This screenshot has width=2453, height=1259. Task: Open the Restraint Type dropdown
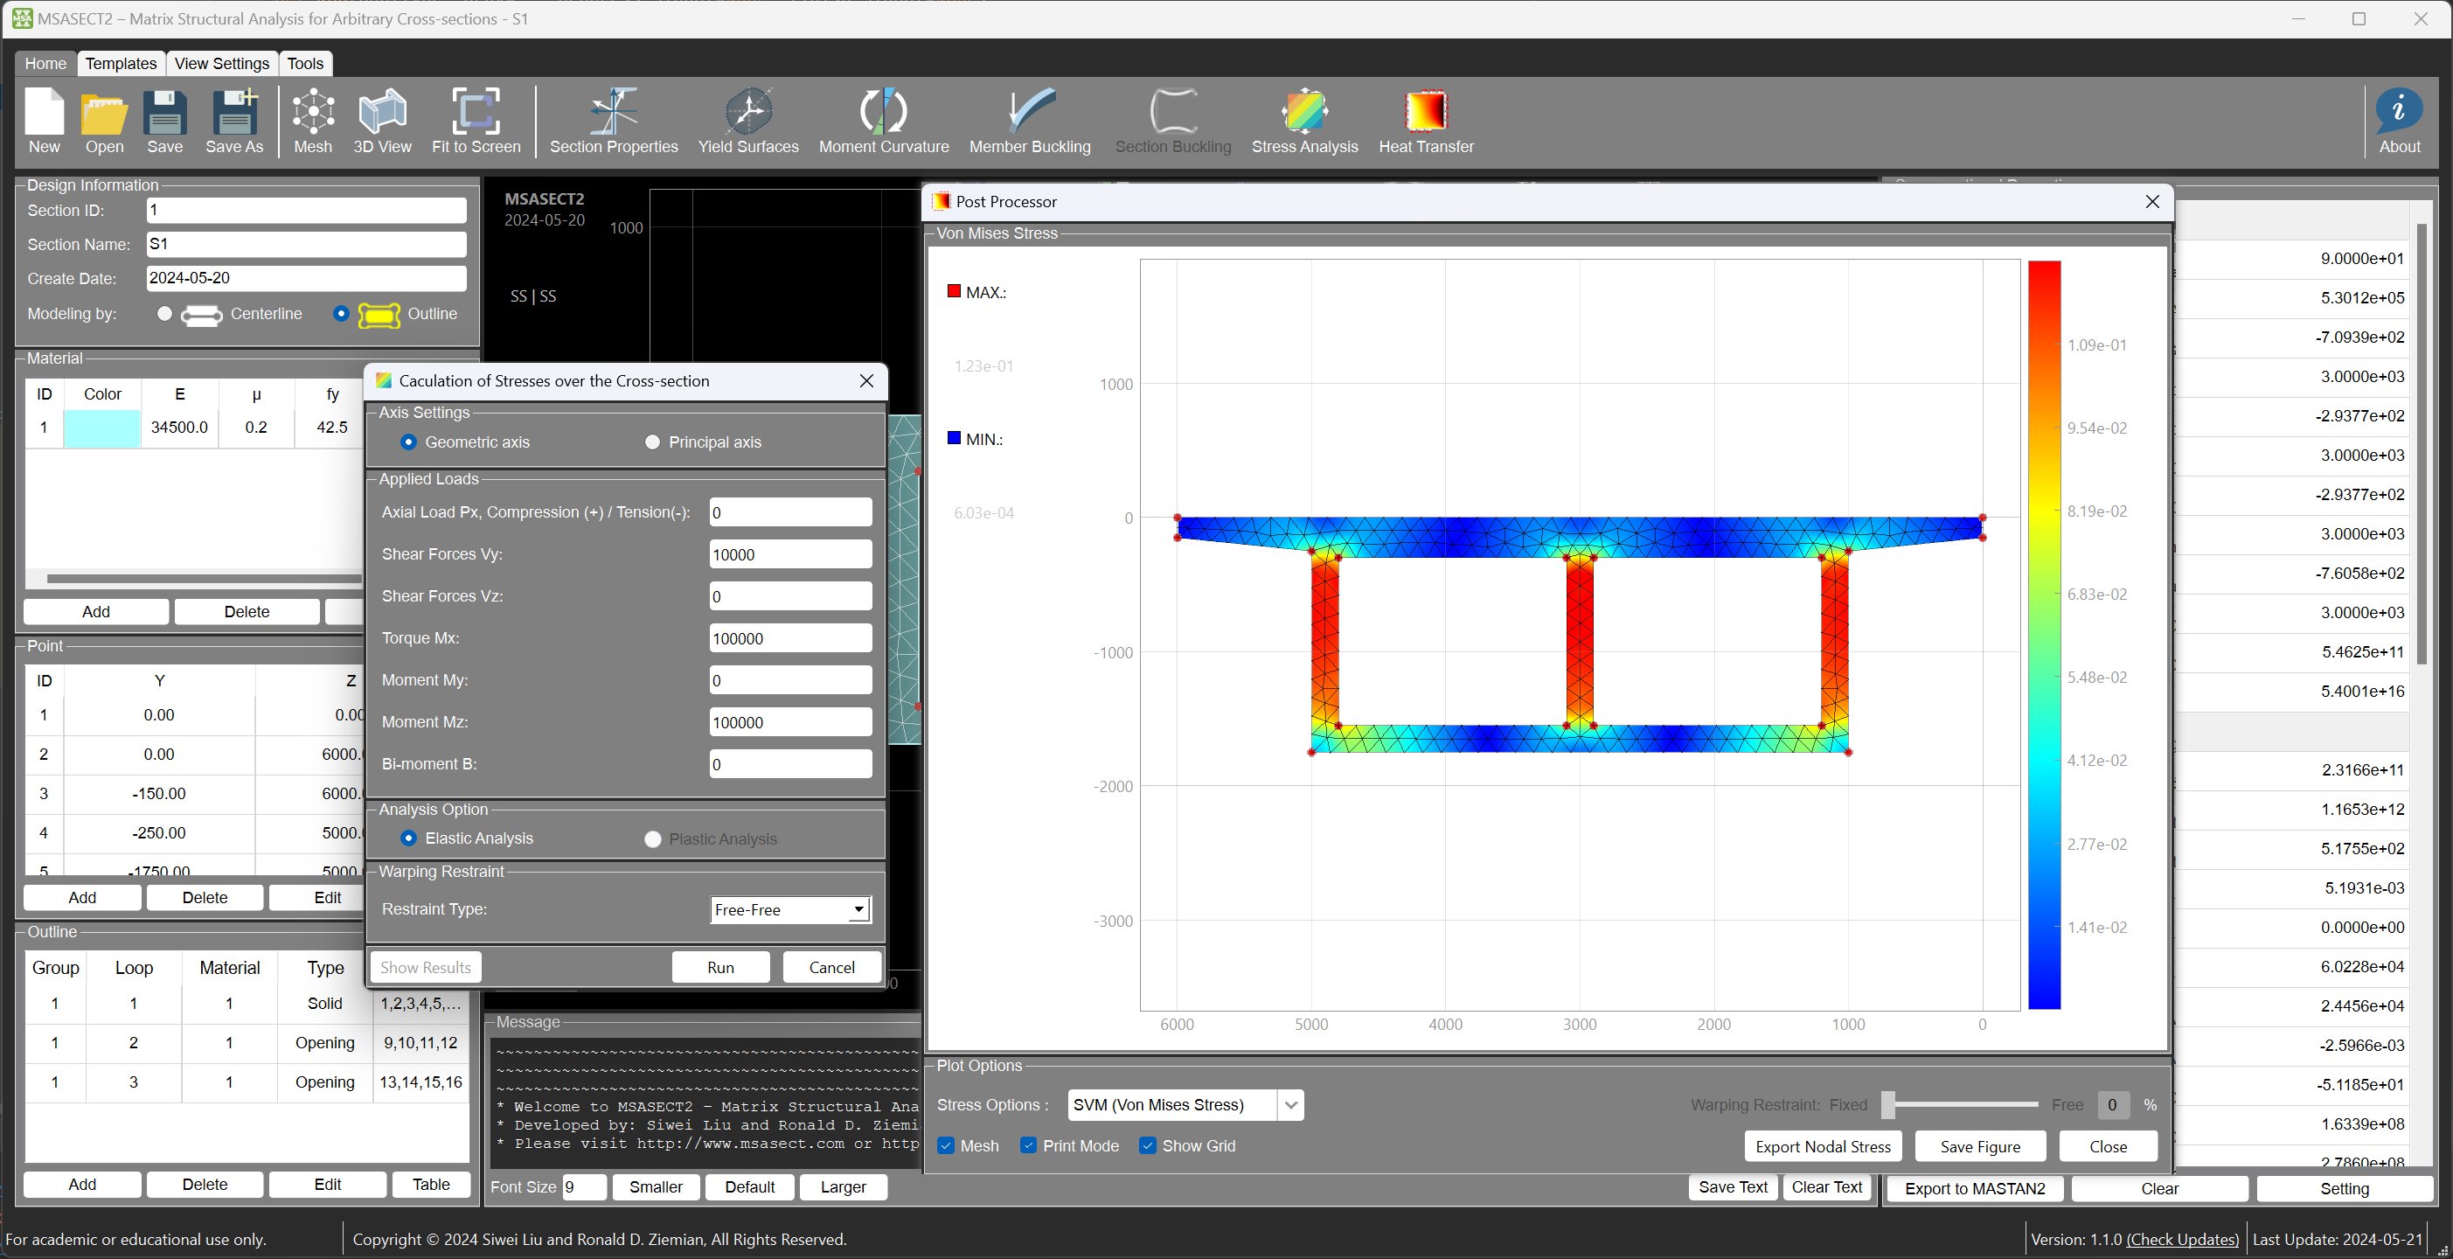pos(790,909)
